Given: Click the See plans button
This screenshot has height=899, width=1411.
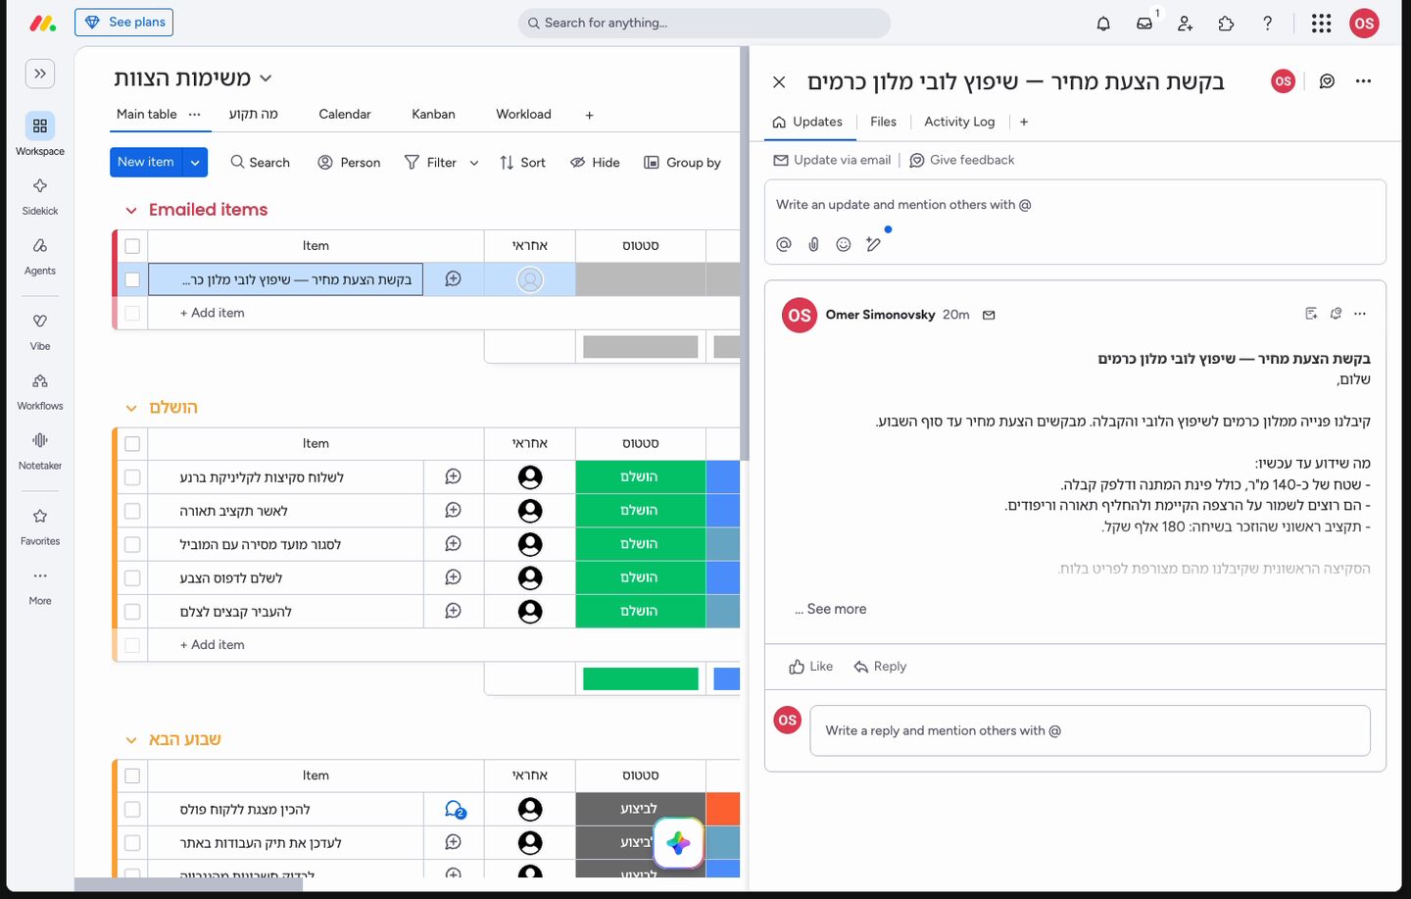Looking at the screenshot, I should click(x=124, y=23).
